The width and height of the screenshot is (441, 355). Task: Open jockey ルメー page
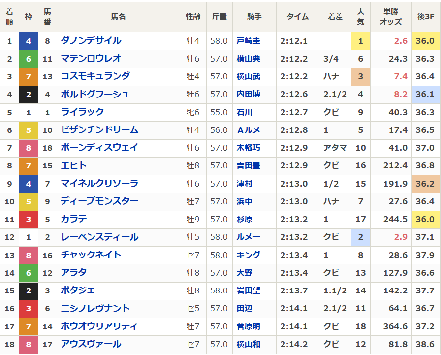[248, 237]
